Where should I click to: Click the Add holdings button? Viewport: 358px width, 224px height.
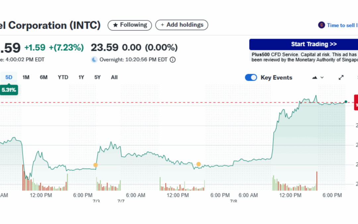tap(182, 25)
